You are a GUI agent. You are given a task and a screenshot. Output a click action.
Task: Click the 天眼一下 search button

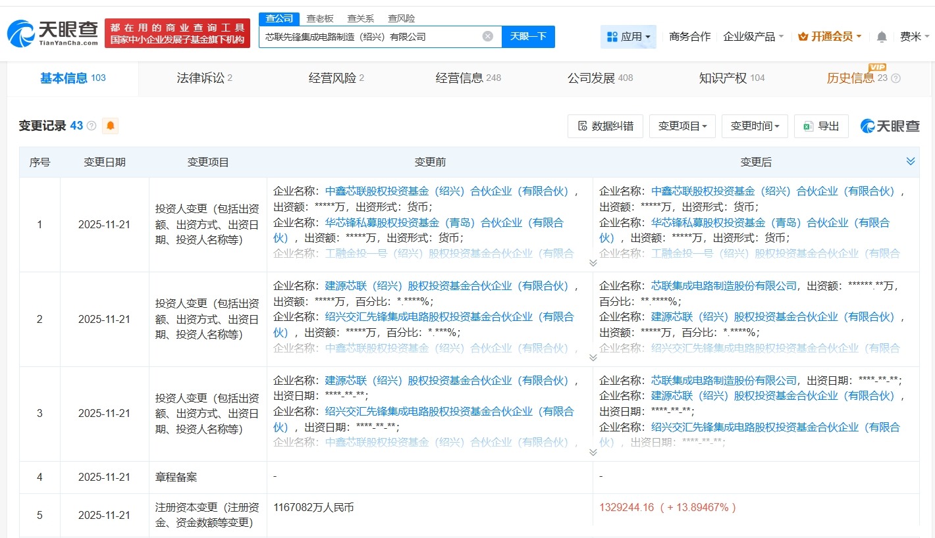click(x=529, y=36)
